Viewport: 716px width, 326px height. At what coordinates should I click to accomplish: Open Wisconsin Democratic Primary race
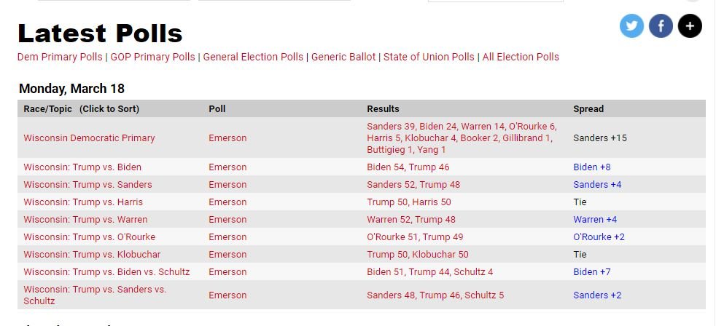[89, 138]
